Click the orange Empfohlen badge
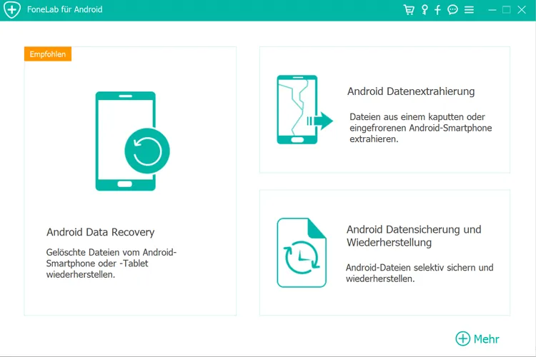The height and width of the screenshot is (357, 536). coord(48,54)
